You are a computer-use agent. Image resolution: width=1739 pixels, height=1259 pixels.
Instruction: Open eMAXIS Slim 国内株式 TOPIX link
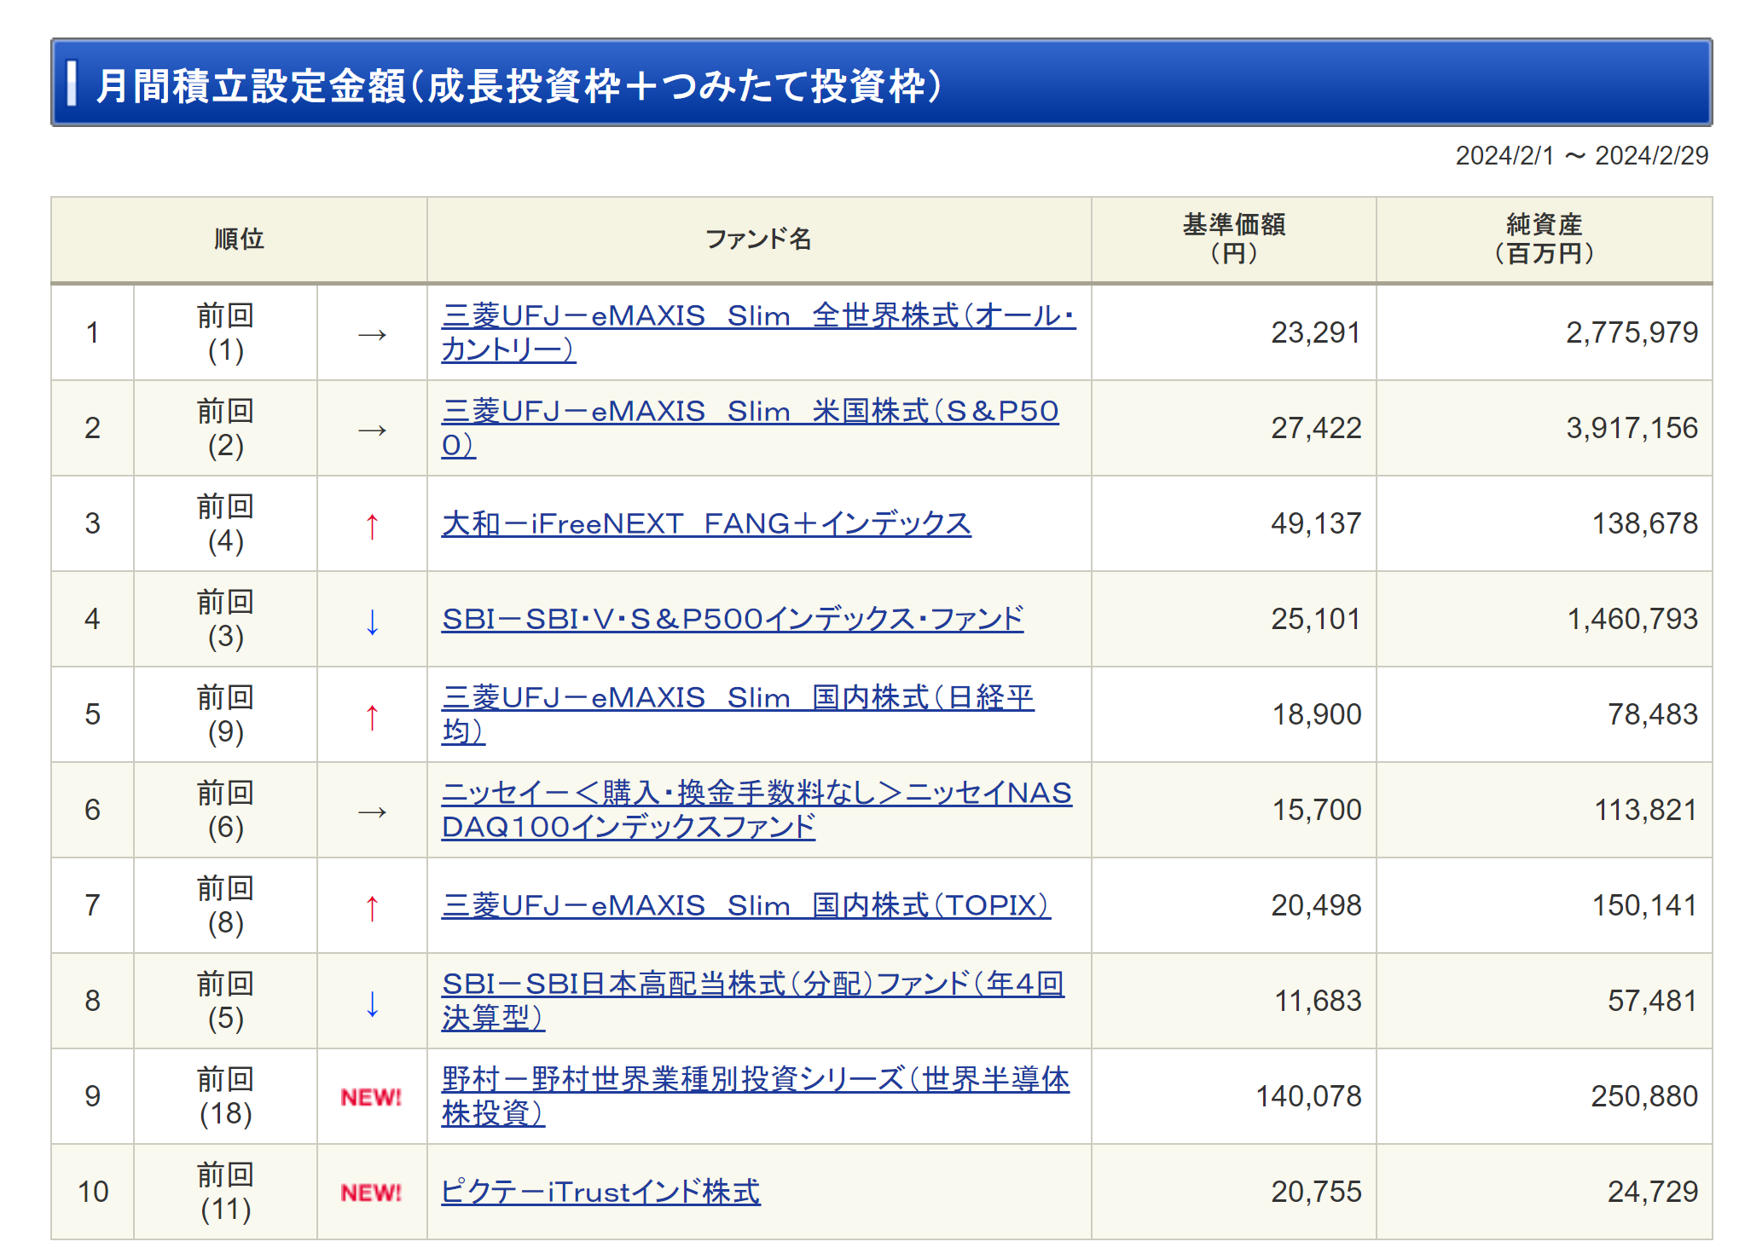(745, 905)
